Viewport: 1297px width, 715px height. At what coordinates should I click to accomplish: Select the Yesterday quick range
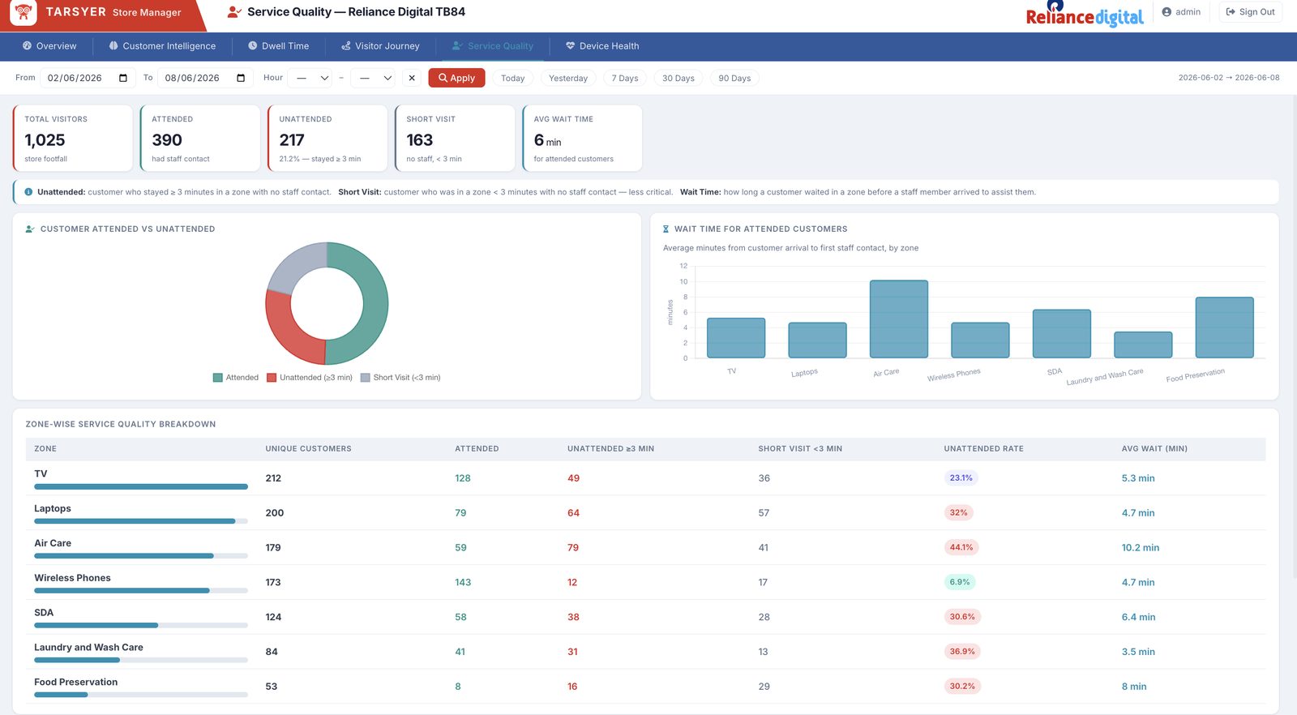pyautogui.click(x=568, y=79)
